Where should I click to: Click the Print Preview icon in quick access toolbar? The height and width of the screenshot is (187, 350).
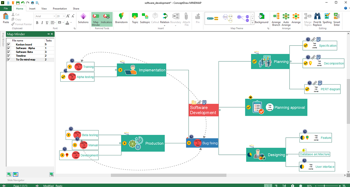37,3
